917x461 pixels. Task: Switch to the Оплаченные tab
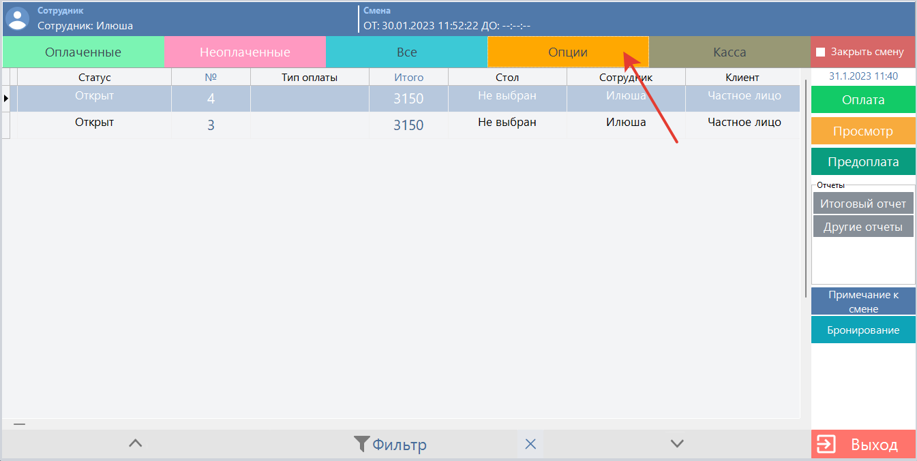pyautogui.click(x=83, y=52)
